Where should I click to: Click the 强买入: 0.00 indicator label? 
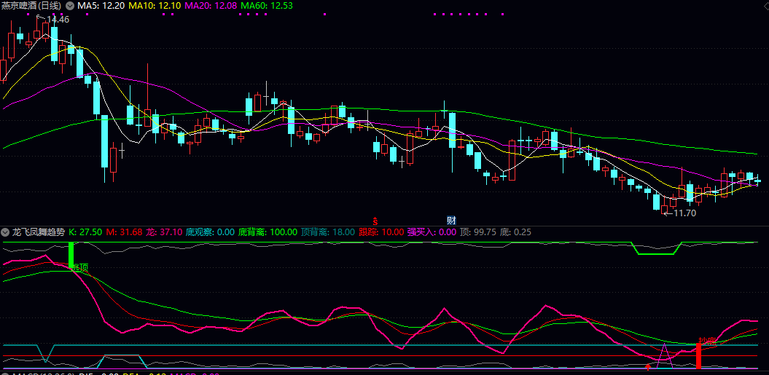pos(432,232)
